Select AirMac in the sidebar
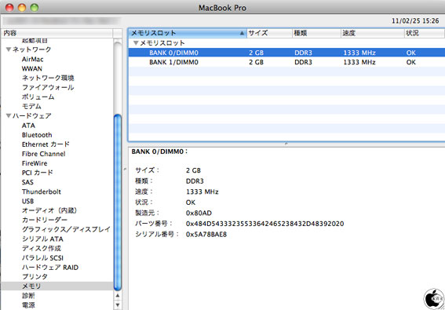The height and width of the screenshot is (310, 445). [33, 60]
